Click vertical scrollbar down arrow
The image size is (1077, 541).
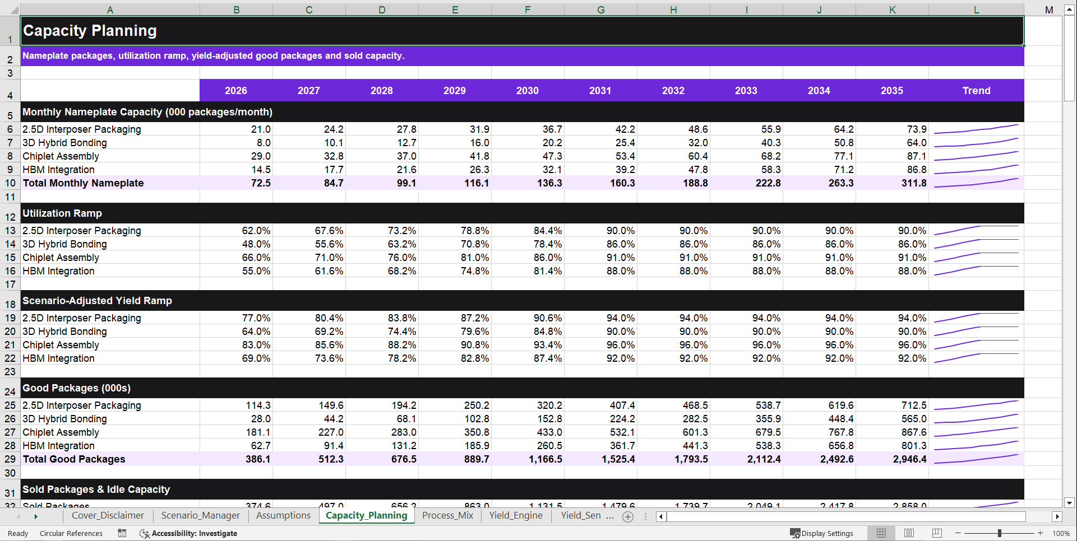1069,503
